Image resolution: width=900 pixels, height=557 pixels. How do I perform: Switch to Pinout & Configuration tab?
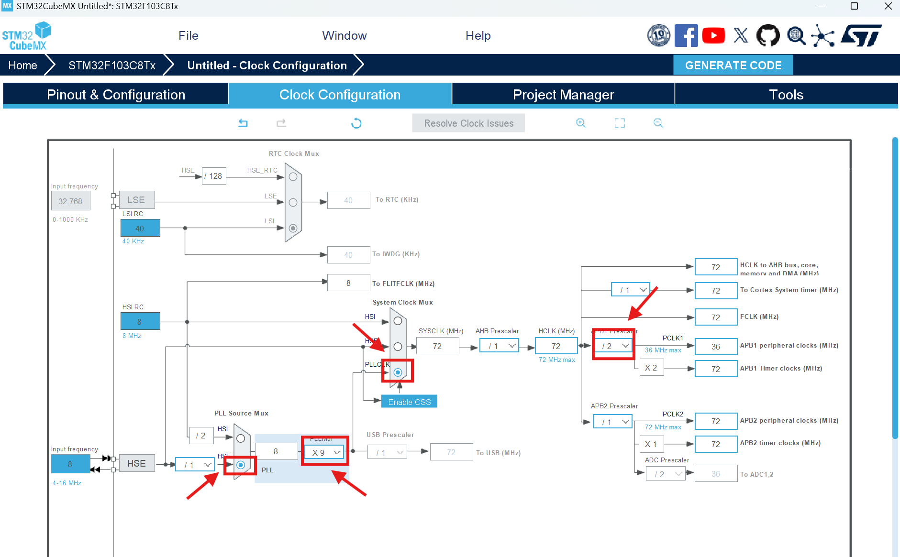tap(116, 95)
